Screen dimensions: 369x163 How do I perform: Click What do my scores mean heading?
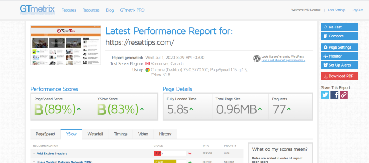pyautogui.click(x=280, y=149)
